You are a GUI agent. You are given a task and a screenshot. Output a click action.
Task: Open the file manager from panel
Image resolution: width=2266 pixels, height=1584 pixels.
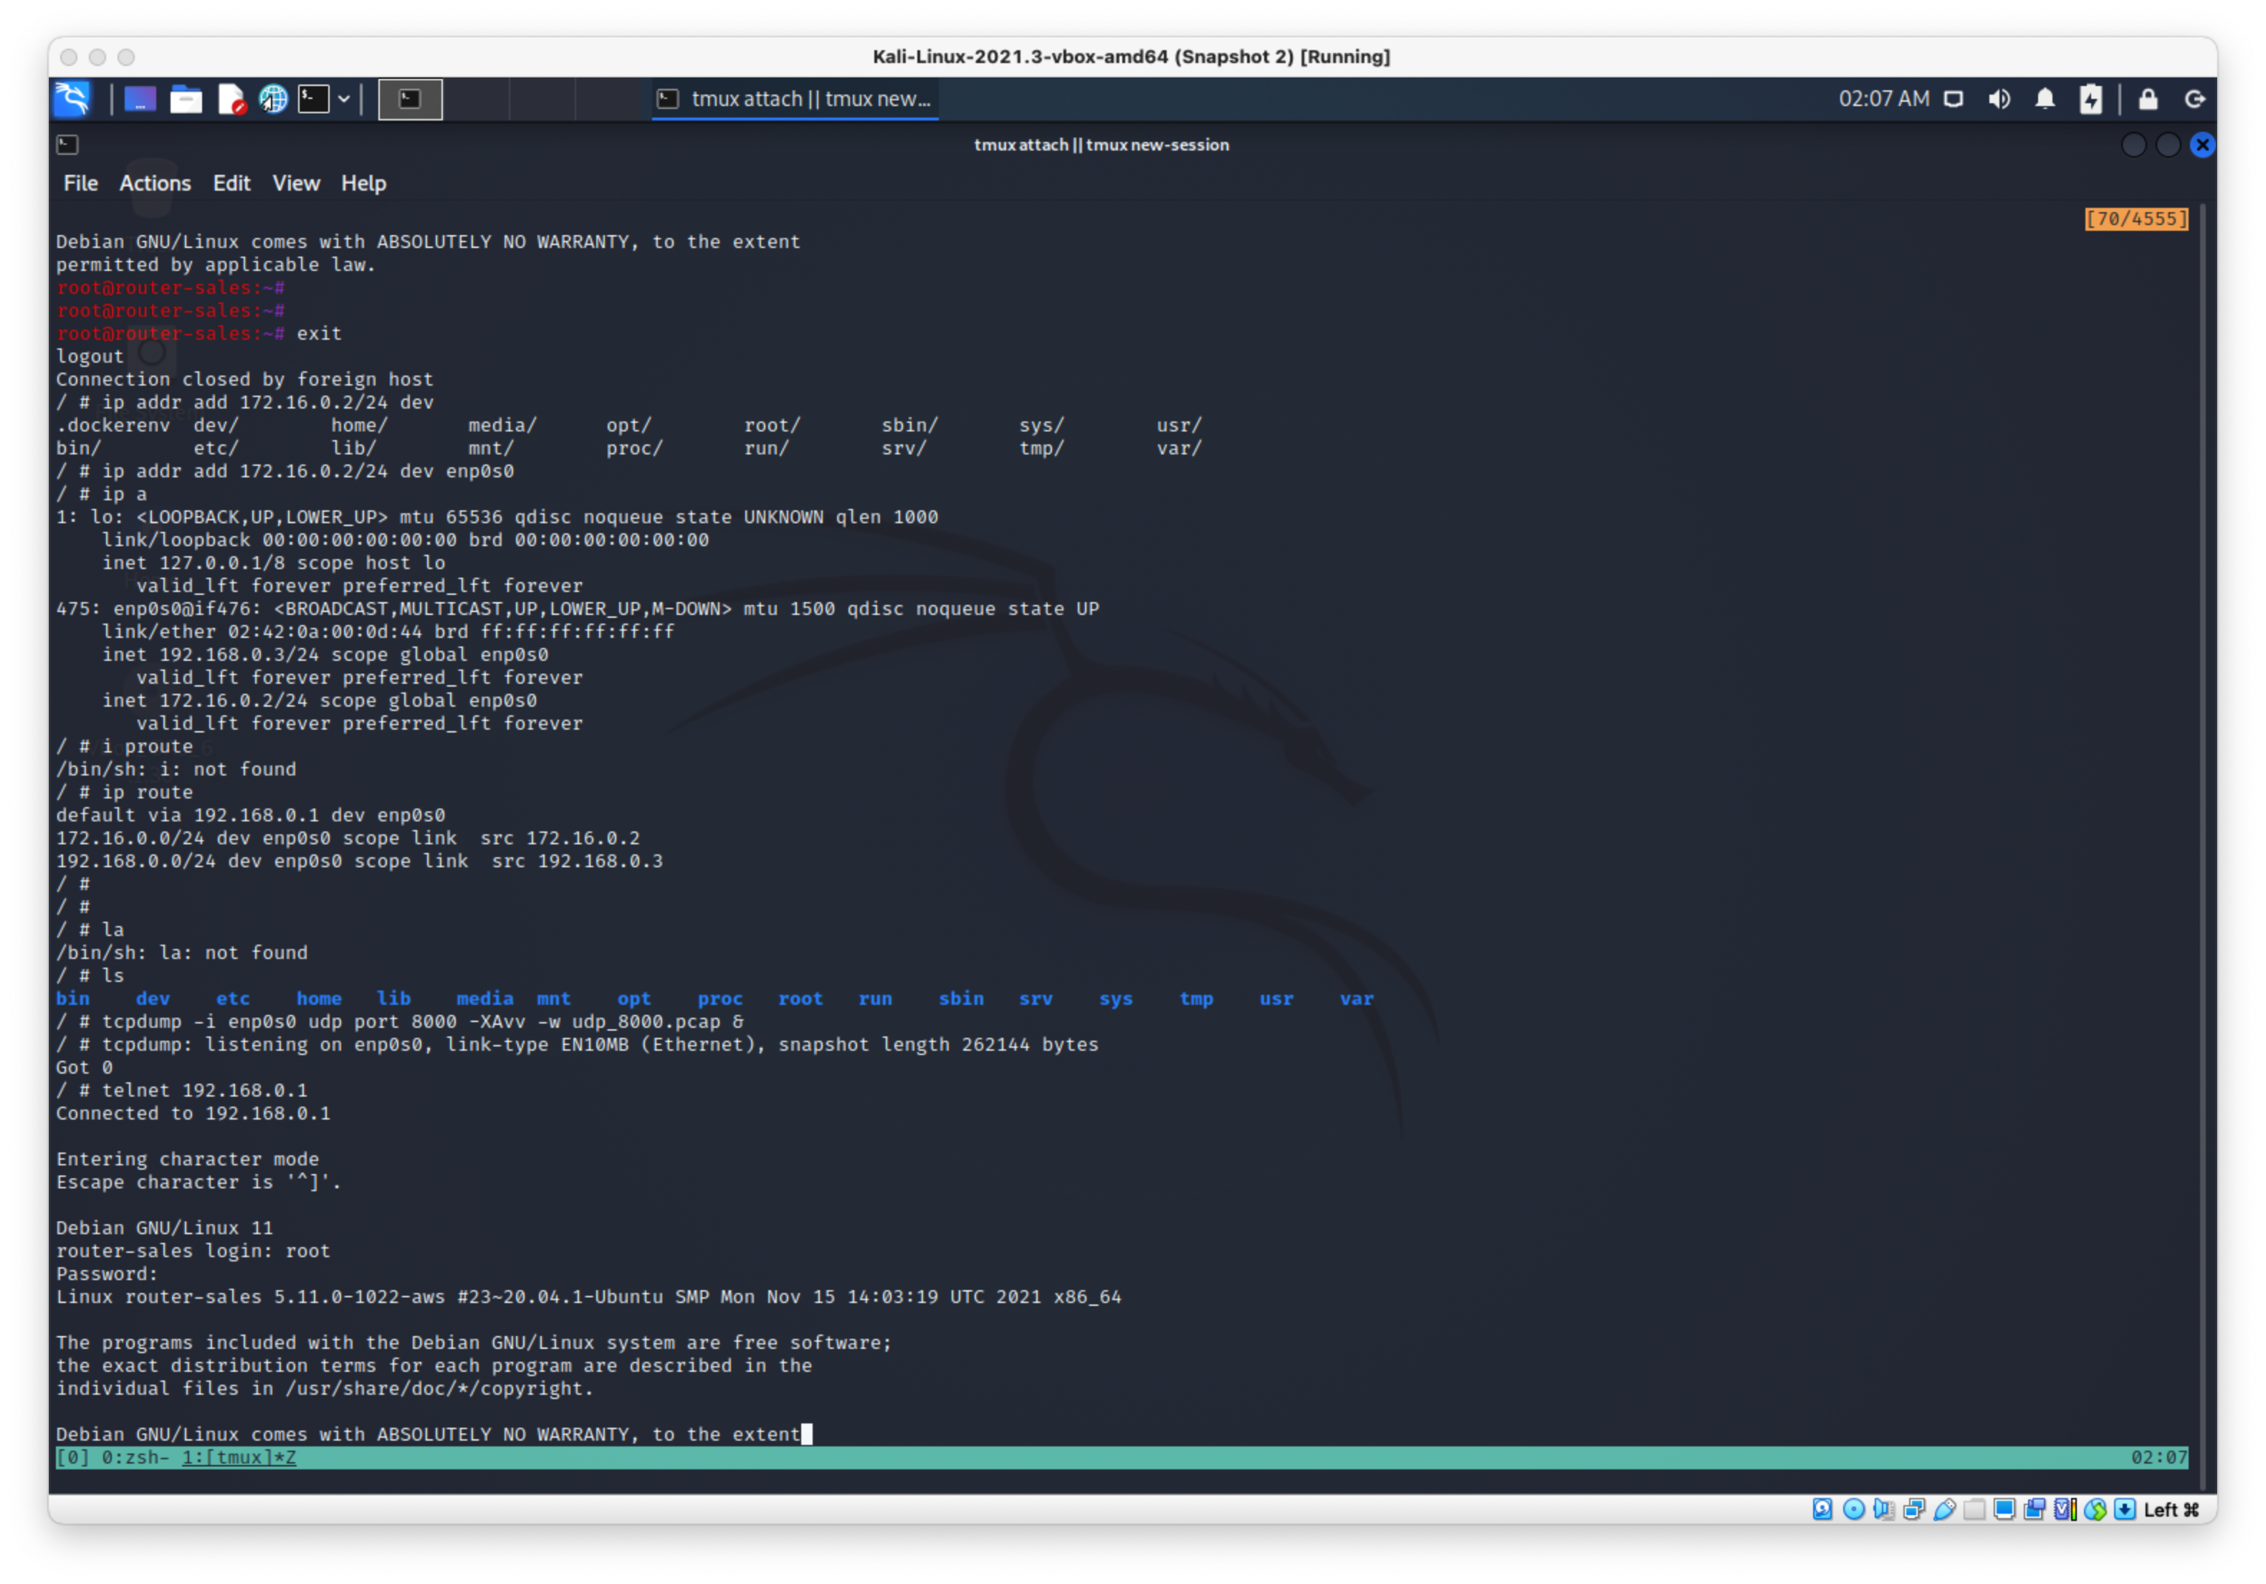click(185, 99)
